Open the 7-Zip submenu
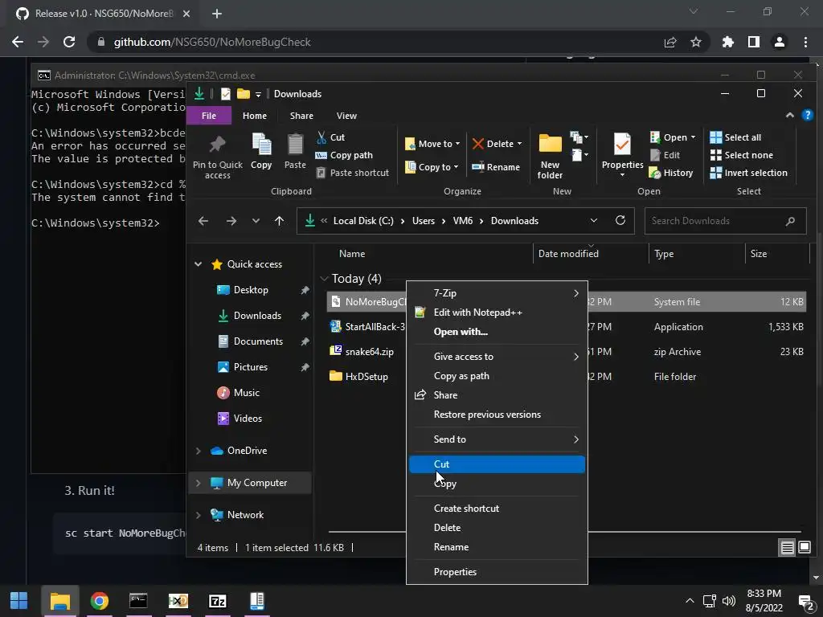The image size is (823, 617). coord(497,293)
